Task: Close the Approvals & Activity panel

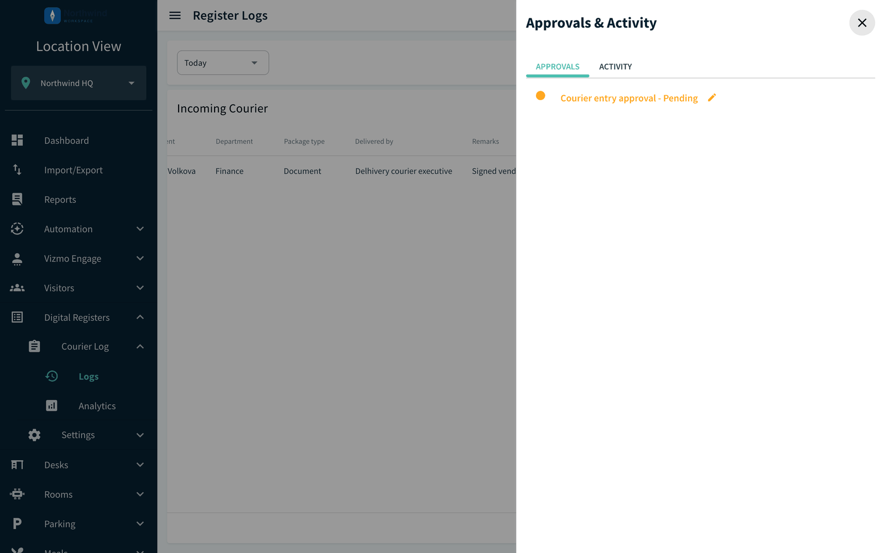Action: (862, 23)
